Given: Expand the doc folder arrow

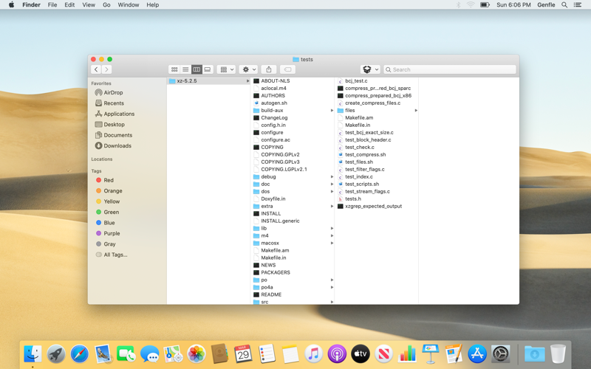Looking at the screenshot, I should (x=332, y=184).
